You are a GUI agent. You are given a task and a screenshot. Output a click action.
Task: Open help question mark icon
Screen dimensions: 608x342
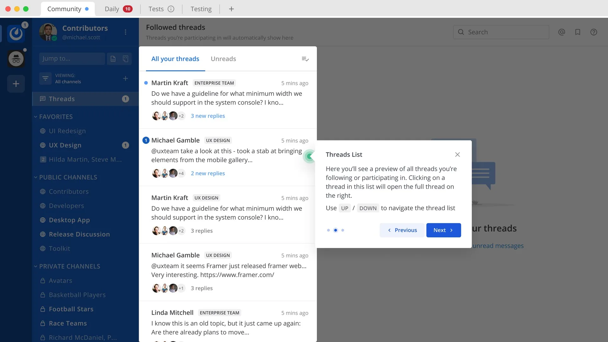click(x=594, y=32)
